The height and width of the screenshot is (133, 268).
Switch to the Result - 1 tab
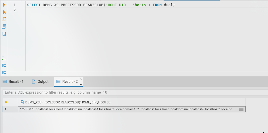point(13,82)
